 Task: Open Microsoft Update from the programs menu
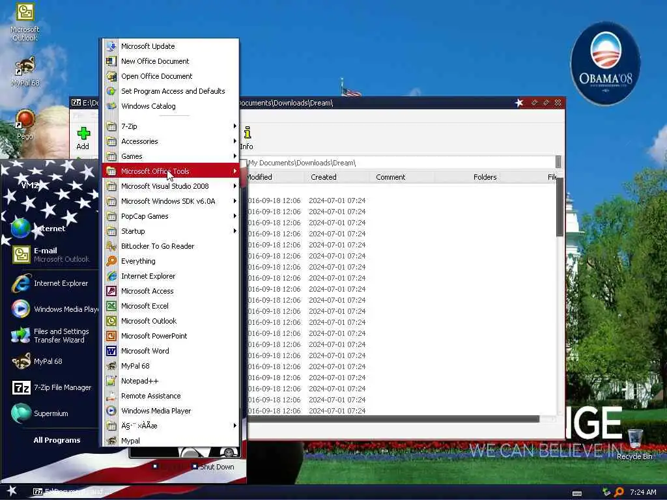(170, 46)
